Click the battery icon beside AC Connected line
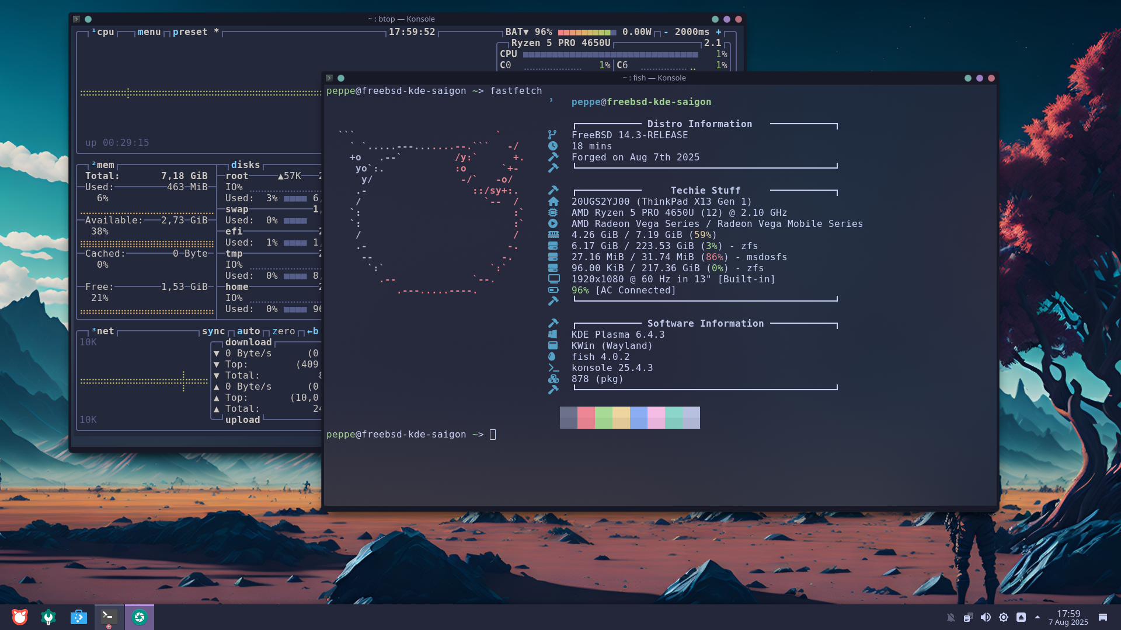Screen dimensions: 1121x630 [553, 290]
